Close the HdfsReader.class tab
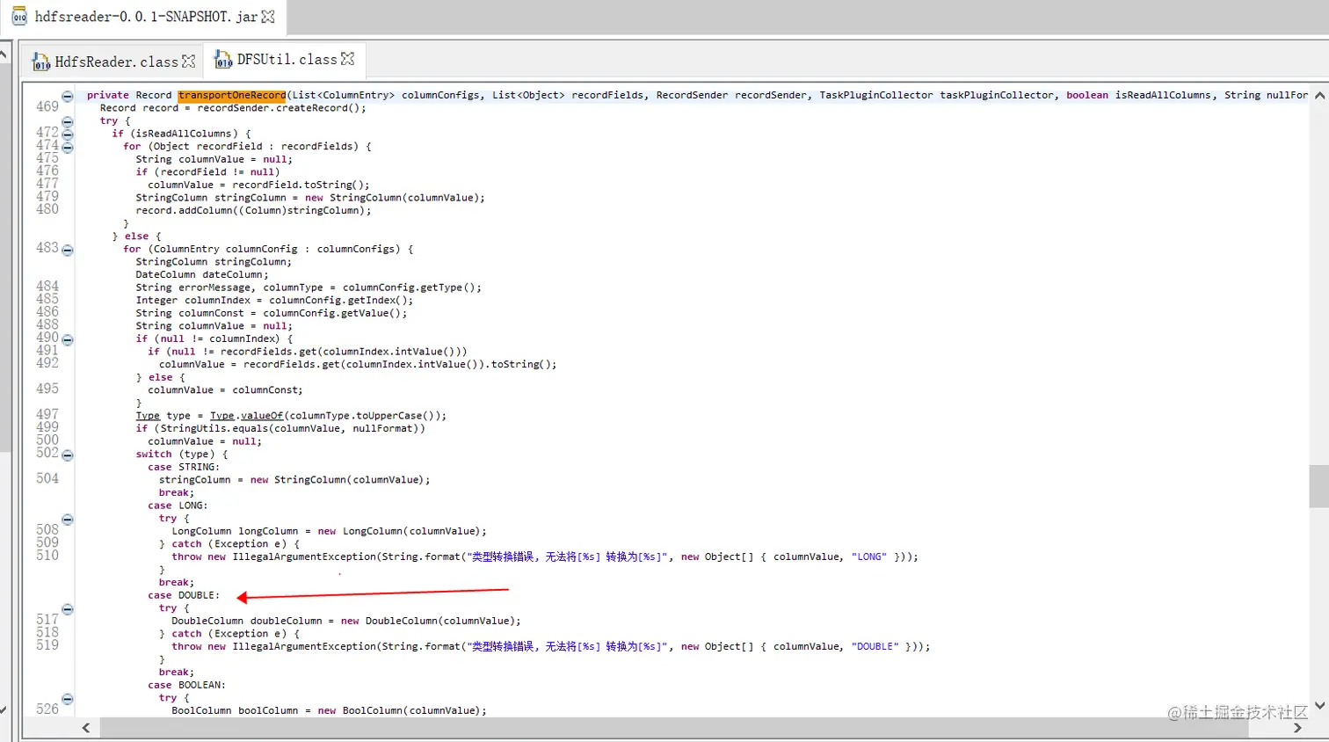The height and width of the screenshot is (742, 1329). [188, 62]
